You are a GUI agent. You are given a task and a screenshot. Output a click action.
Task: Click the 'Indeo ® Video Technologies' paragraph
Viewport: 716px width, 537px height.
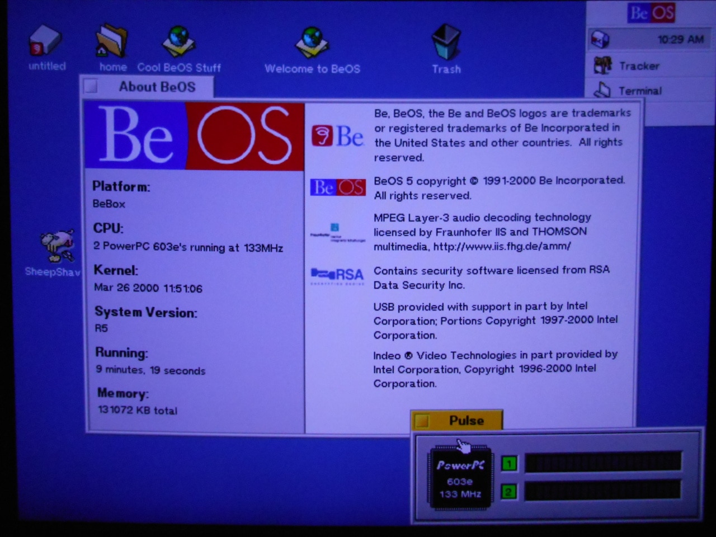[496, 369]
